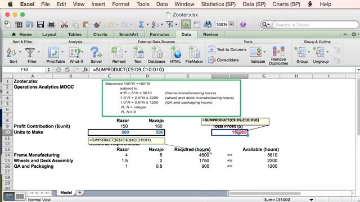
Task: Select the Model sheet tab
Action: click(x=66, y=192)
